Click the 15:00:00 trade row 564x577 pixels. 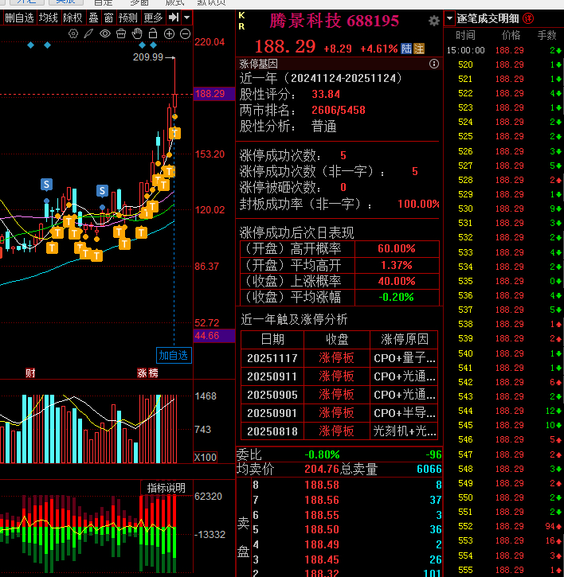click(504, 50)
